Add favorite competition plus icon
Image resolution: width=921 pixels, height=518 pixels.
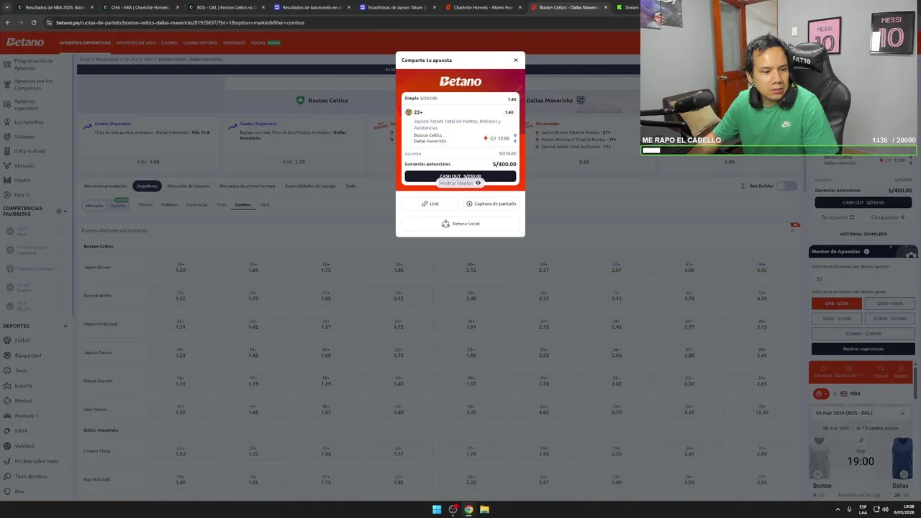60,211
